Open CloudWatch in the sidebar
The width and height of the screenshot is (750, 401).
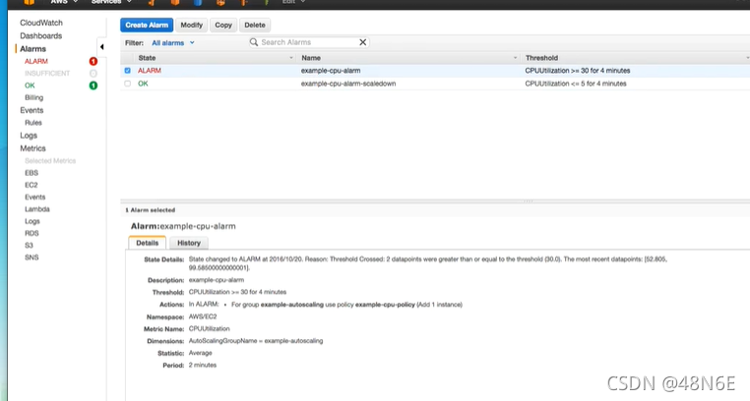click(41, 23)
